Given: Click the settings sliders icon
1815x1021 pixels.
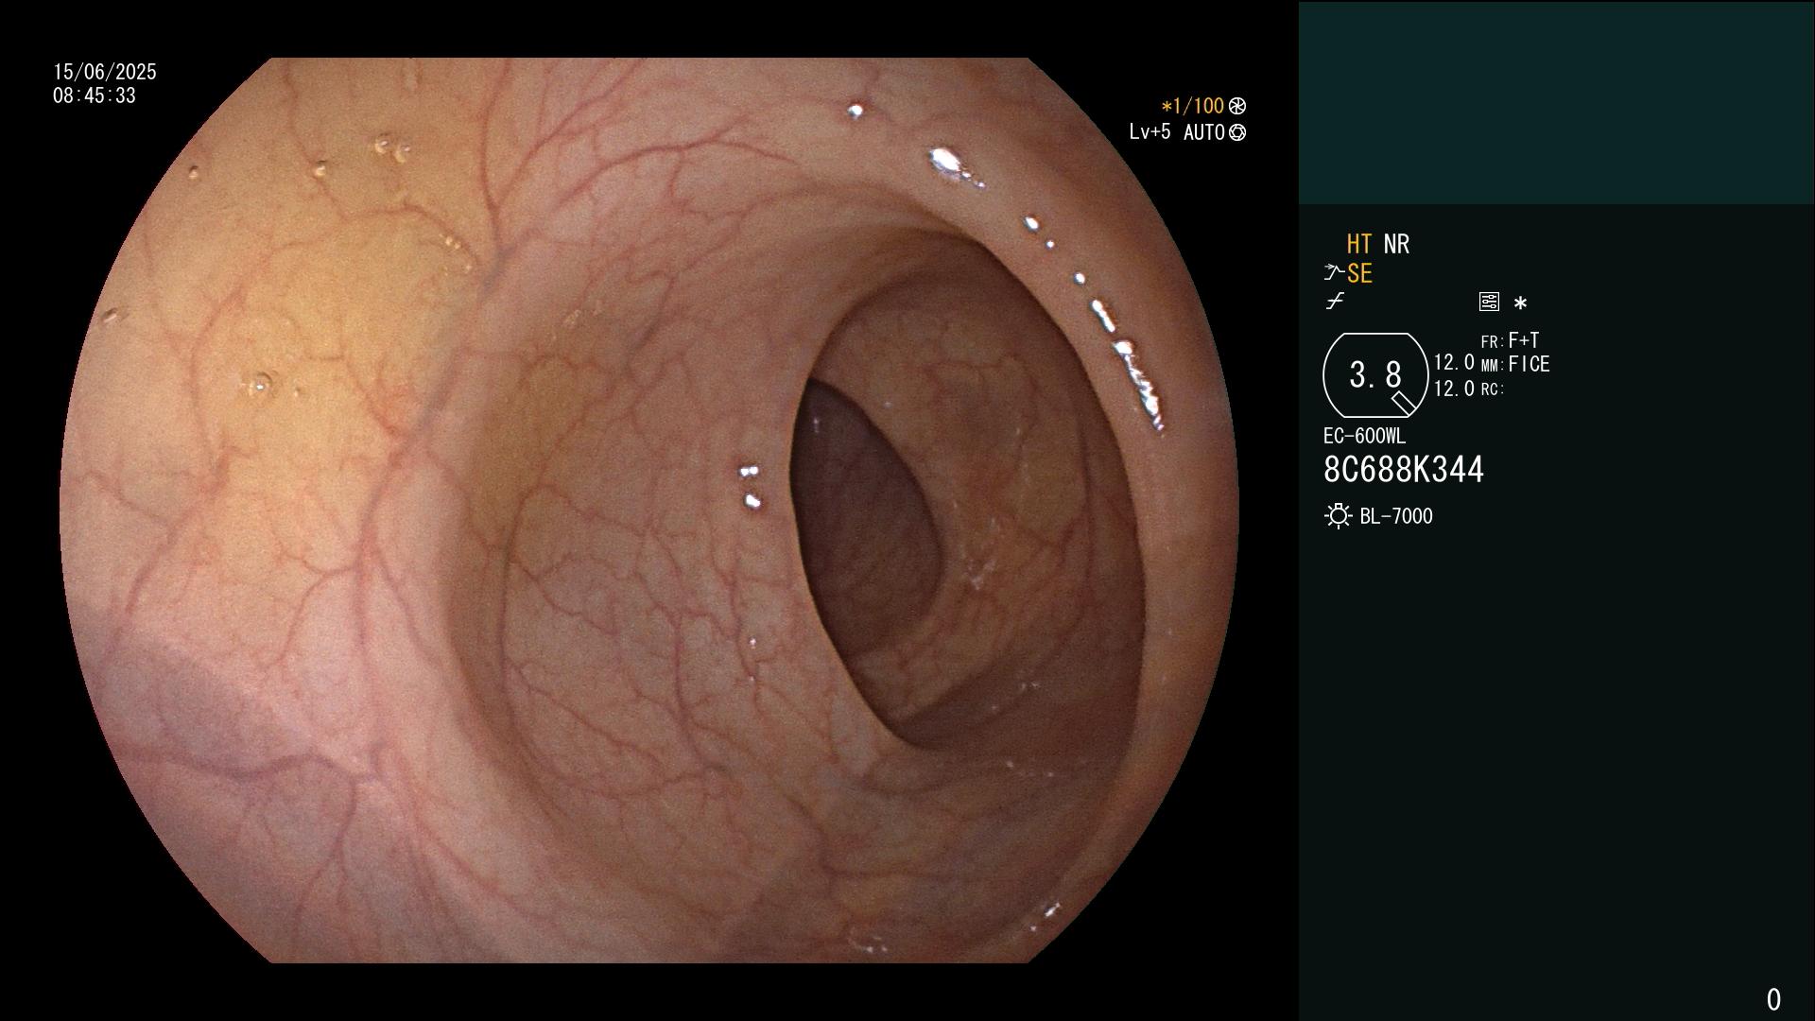Looking at the screenshot, I should tap(1489, 302).
